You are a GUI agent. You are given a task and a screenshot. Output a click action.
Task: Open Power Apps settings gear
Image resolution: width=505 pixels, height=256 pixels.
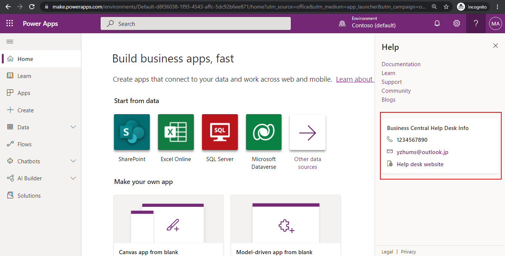click(x=456, y=23)
